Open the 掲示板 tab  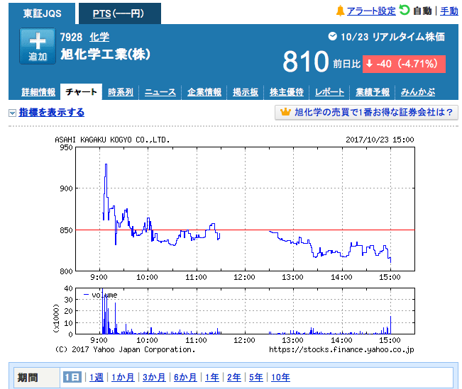(x=245, y=92)
